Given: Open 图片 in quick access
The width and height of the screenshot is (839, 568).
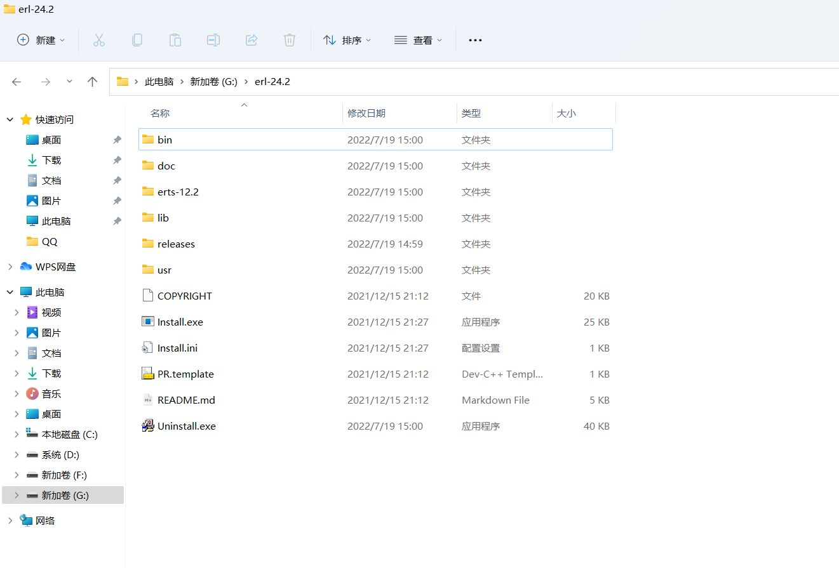Looking at the screenshot, I should (x=51, y=201).
